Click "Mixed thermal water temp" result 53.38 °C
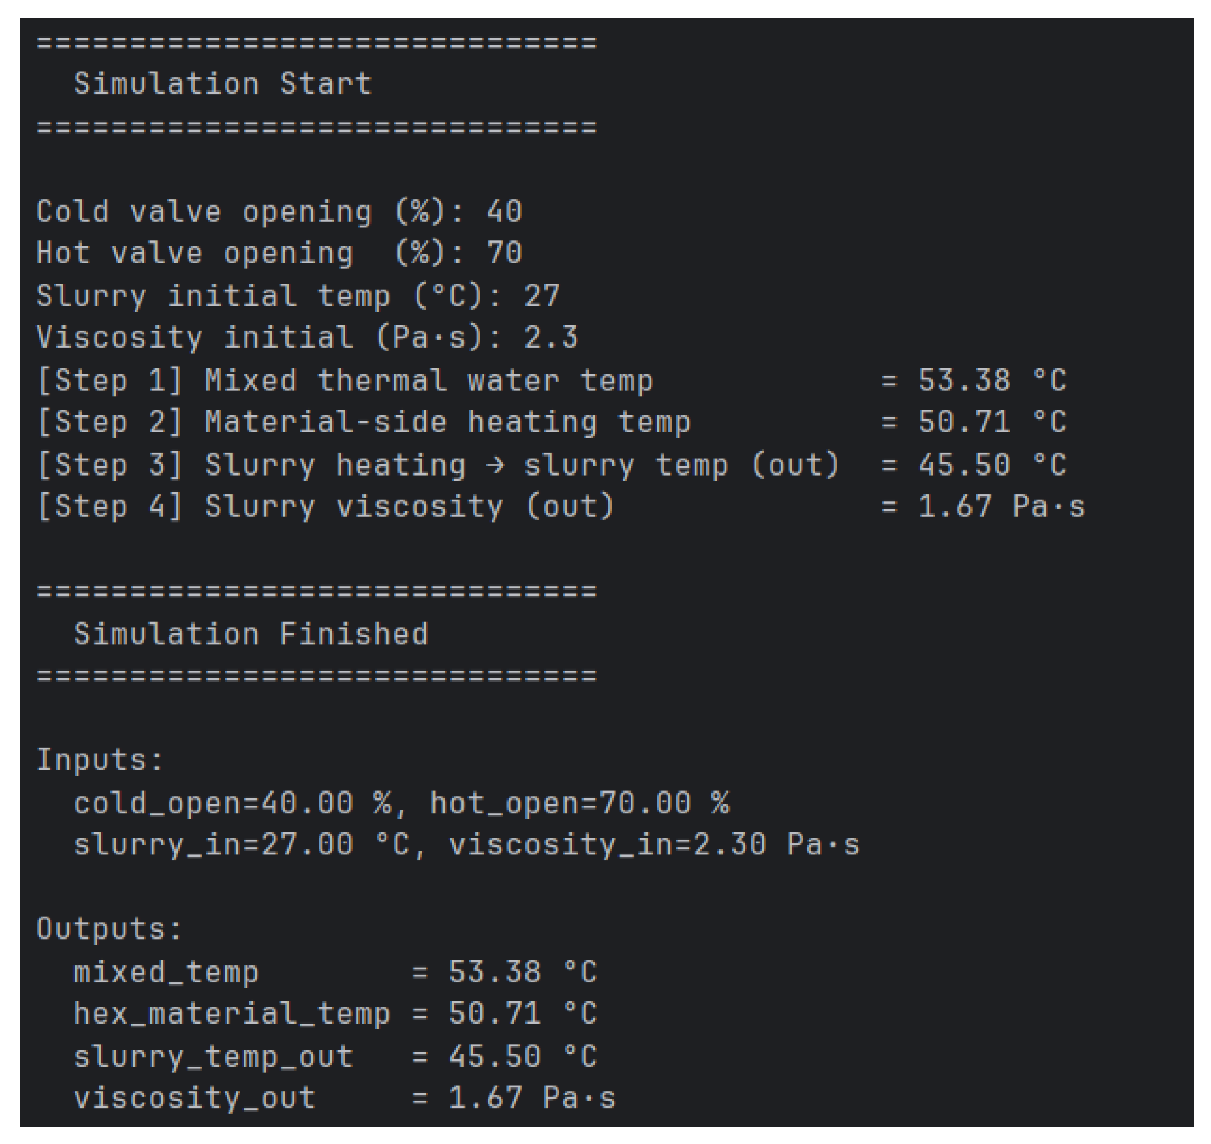Viewport: 1211px width, 1144px height. [992, 380]
